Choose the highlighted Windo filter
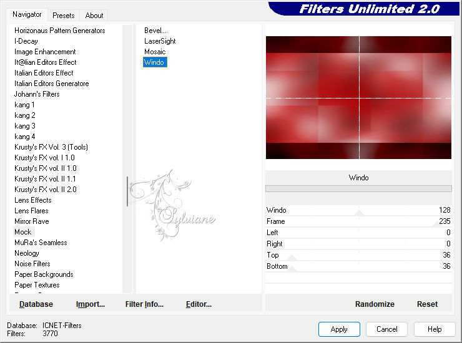 155,62
